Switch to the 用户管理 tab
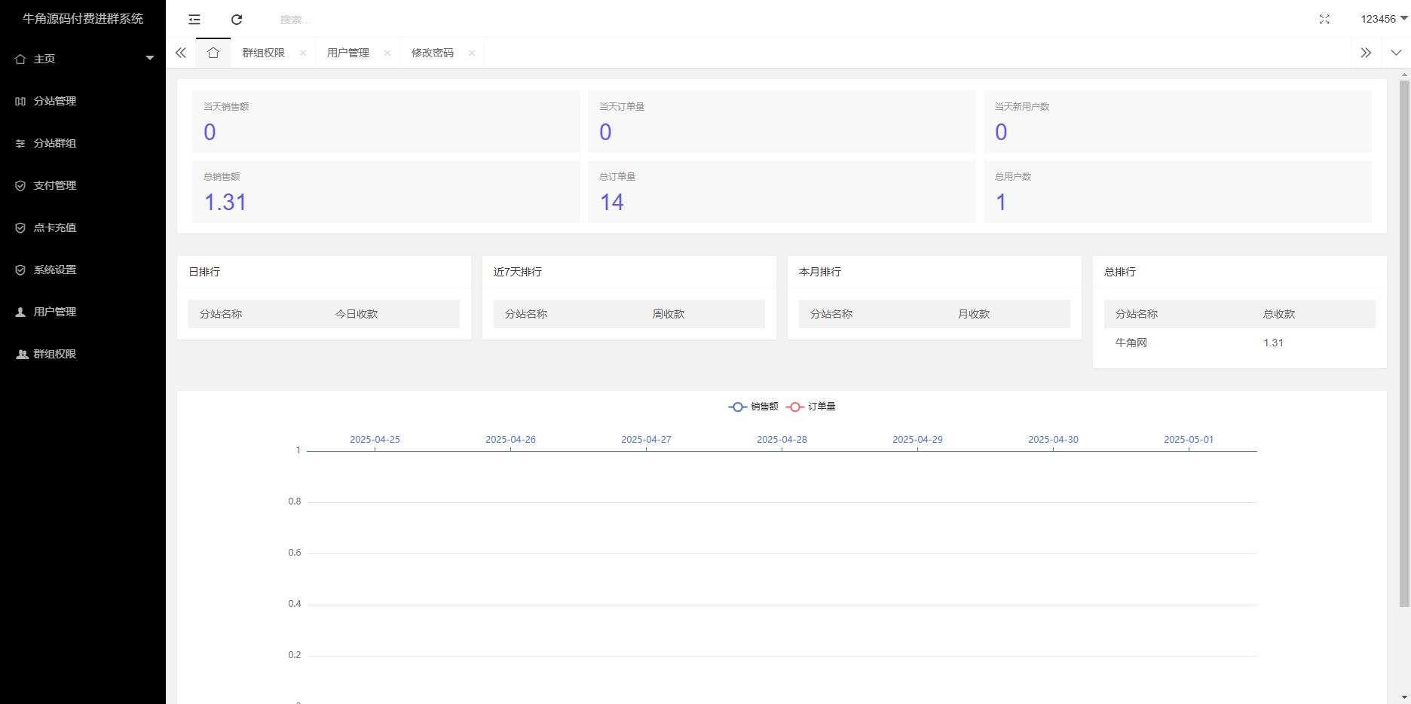This screenshot has width=1411, height=704. (x=347, y=53)
